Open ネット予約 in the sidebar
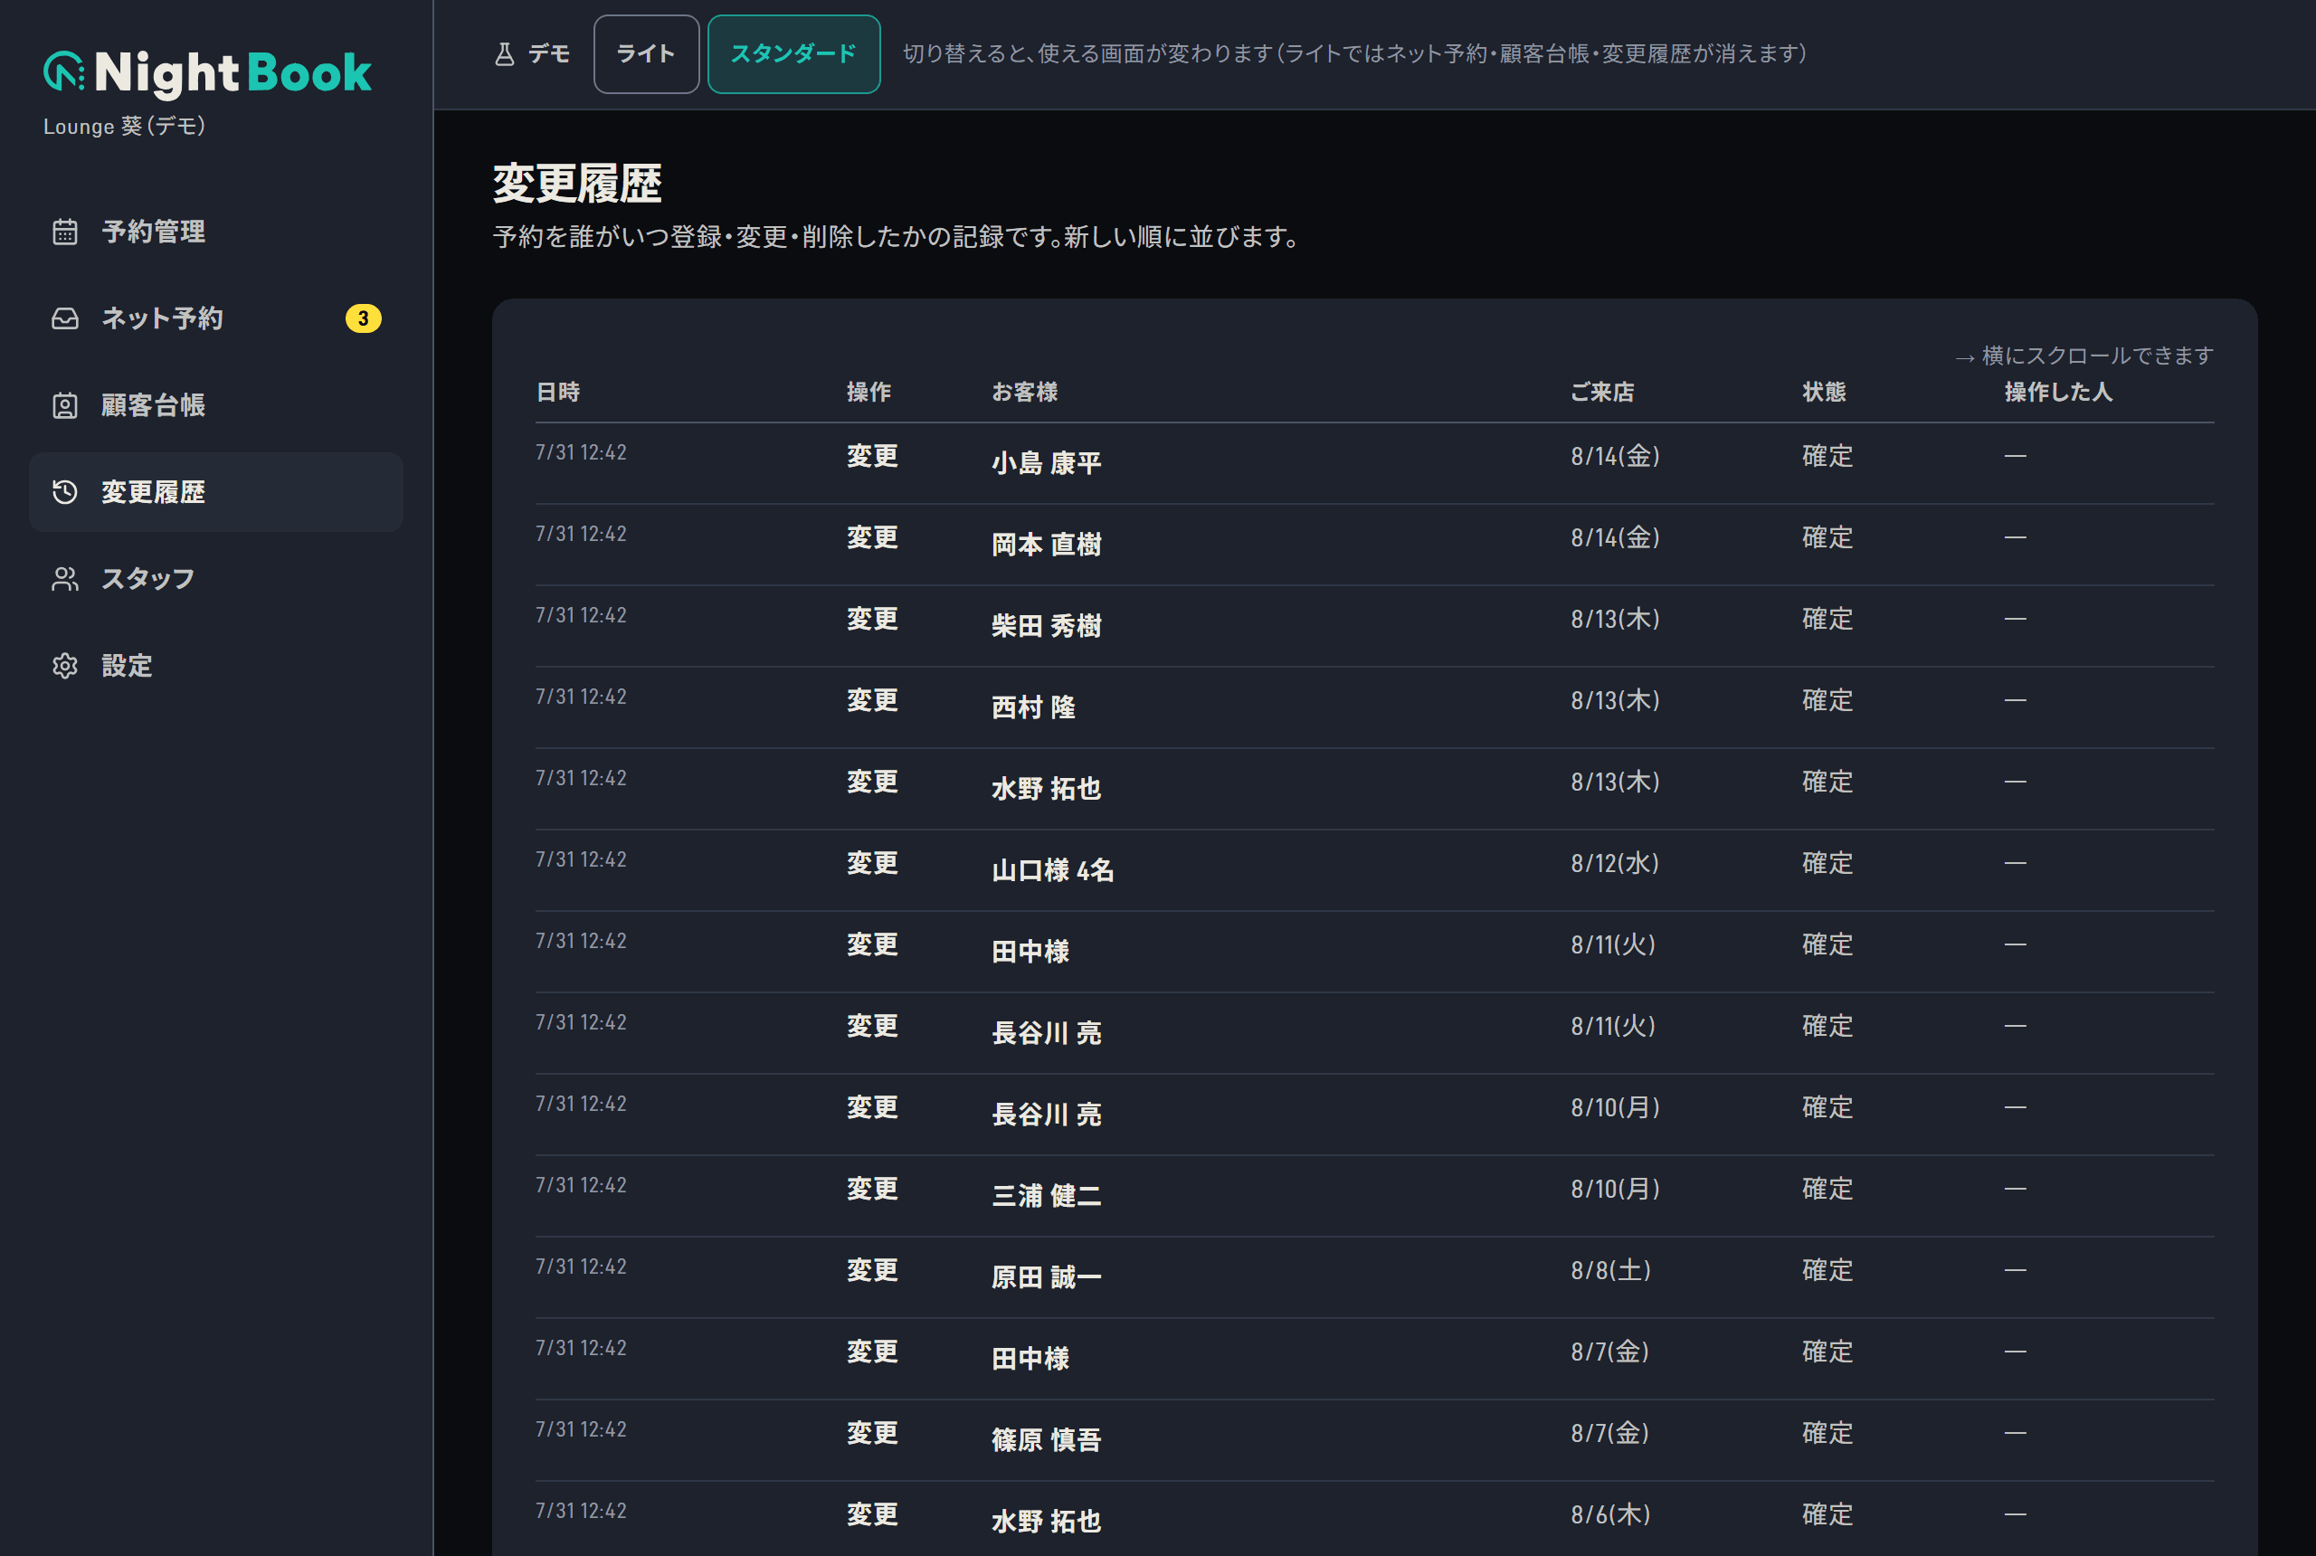The height and width of the screenshot is (1556, 2316). point(216,318)
